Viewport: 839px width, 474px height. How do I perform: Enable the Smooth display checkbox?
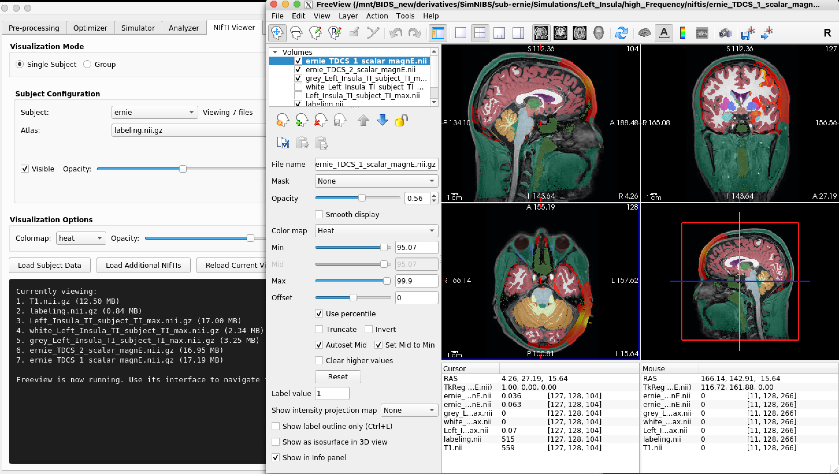[319, 214]
